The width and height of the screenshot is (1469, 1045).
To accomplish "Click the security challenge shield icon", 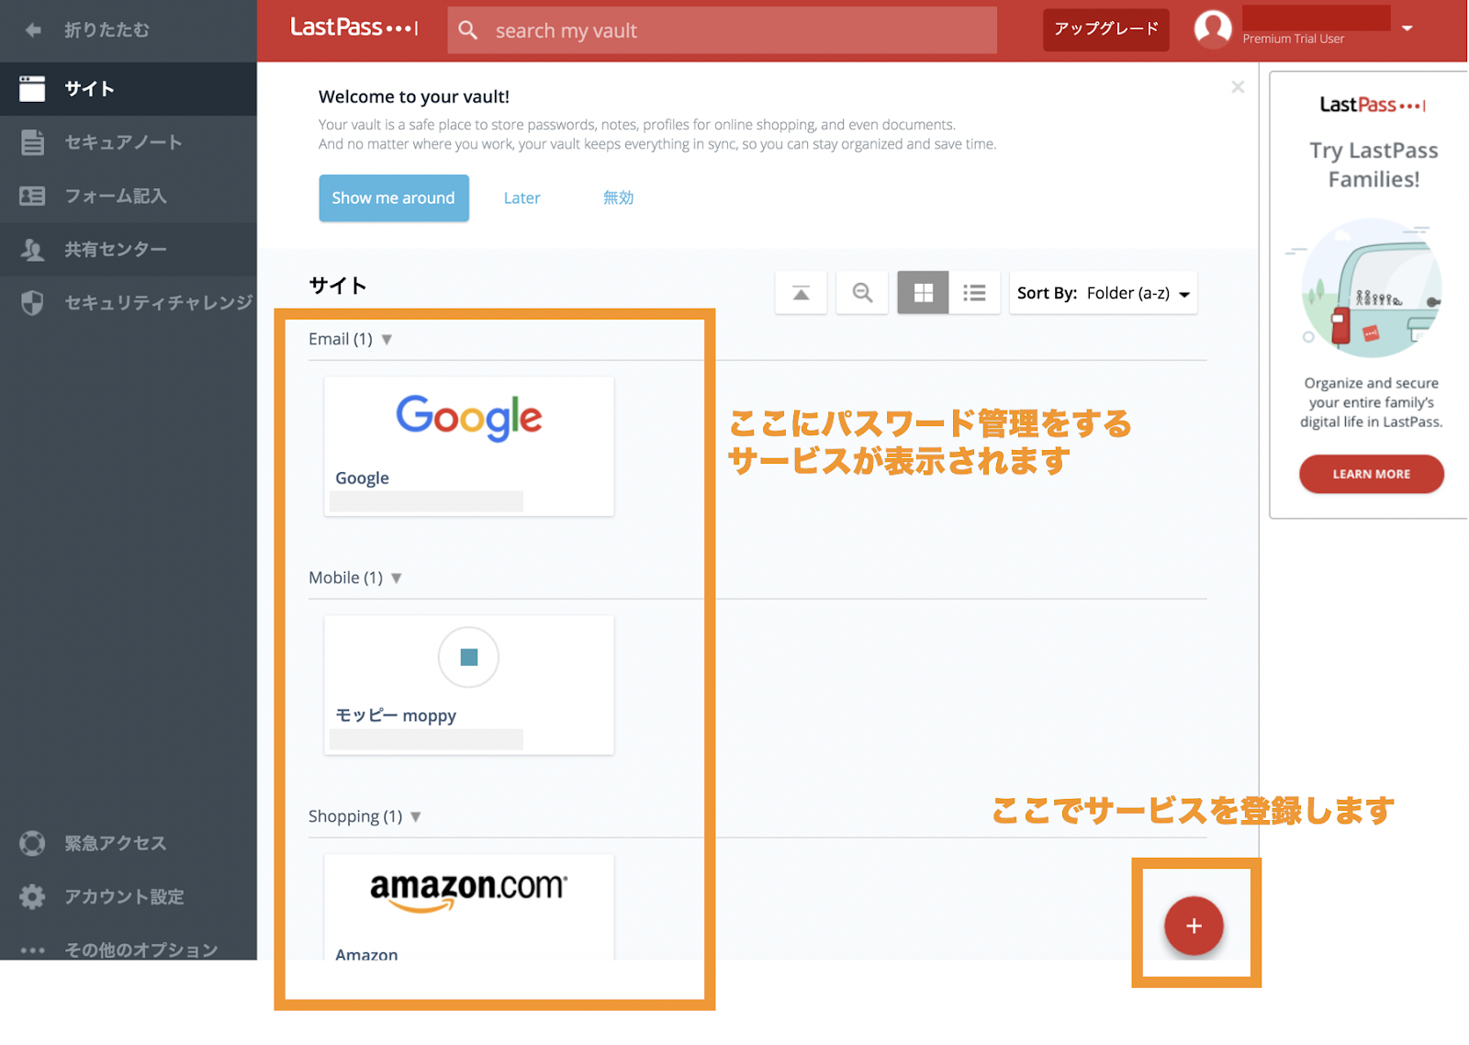I will (32, 302).
